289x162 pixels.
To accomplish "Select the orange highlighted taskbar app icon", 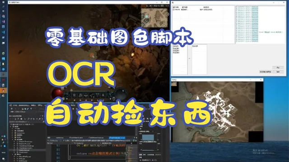I will (x=3, y=90).
